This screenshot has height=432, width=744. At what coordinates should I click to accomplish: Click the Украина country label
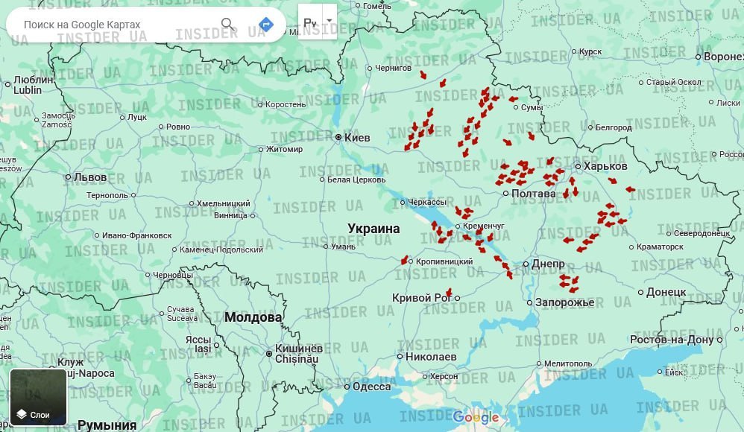click(373, 229)
